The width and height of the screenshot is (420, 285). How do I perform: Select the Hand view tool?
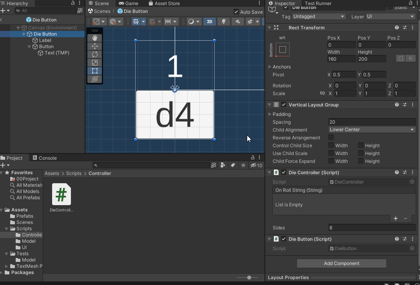(x=94, y=38)
